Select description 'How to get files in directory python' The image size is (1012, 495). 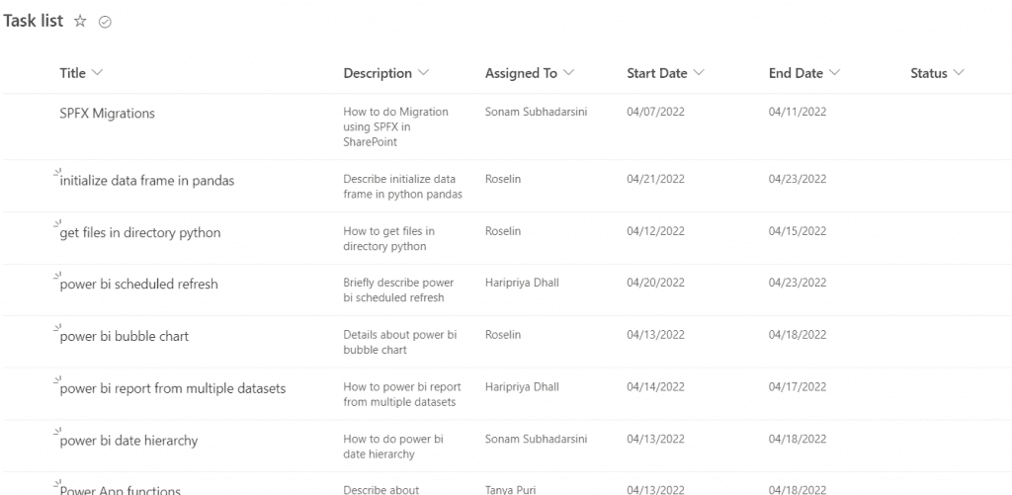[x=388, y=239]
